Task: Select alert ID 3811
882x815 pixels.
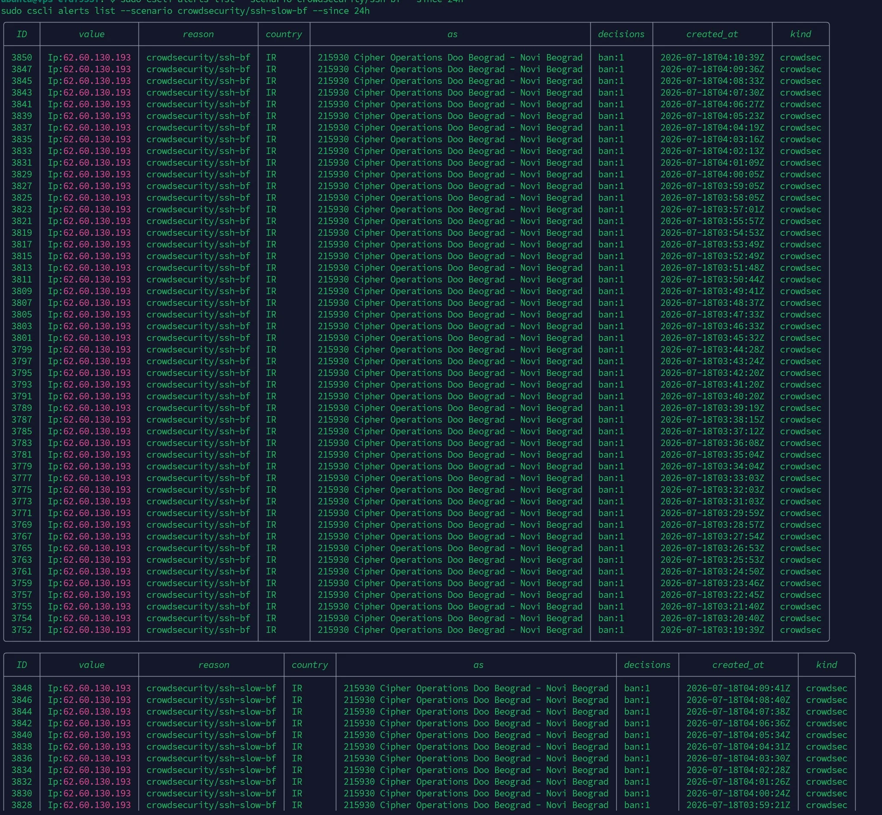Action: click(22, 279)
